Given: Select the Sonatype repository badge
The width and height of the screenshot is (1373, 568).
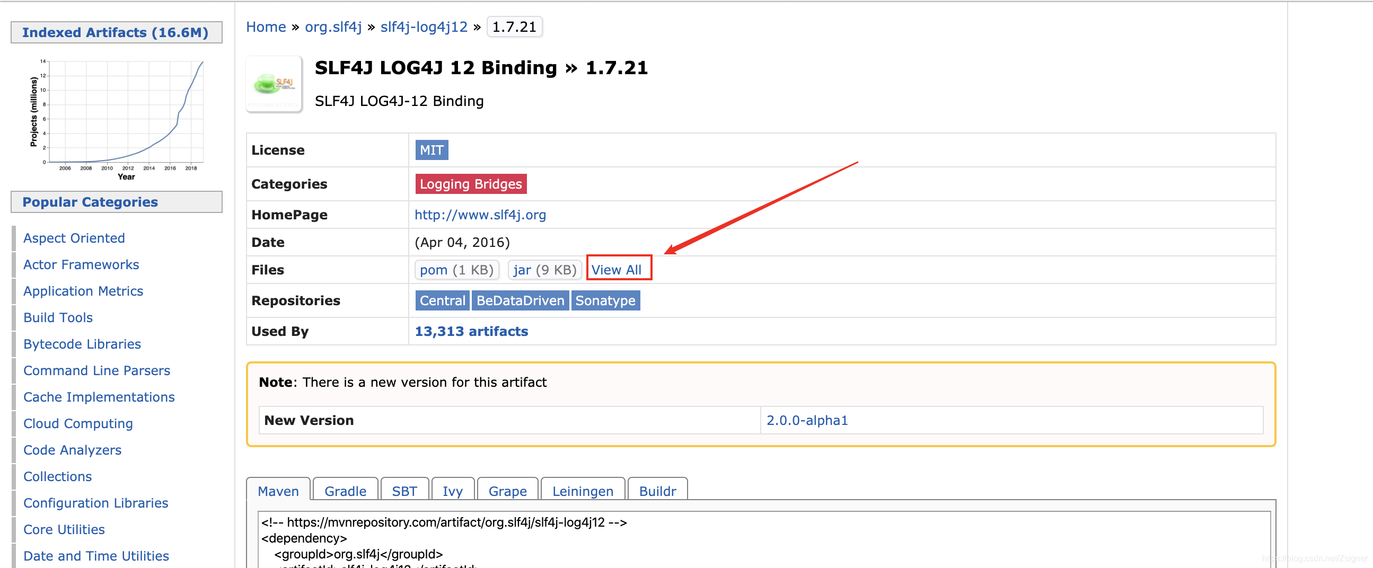Looking at the screenshot, I should pyautogui.click(x=605, y=300).
